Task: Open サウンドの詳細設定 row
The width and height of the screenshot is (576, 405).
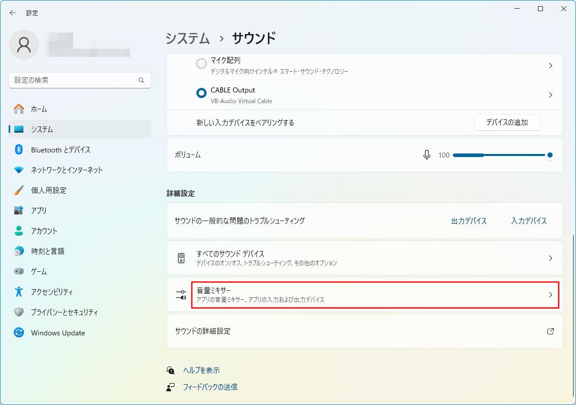Action: [x=365, y=331]
